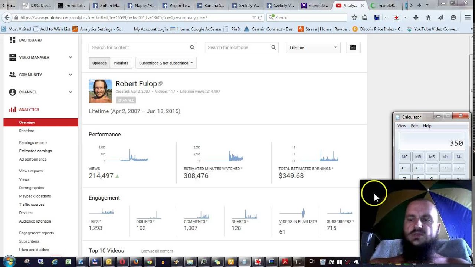Viewport: 475px width, 267px height.
Task: Open the list all tabs dropdown arrow
Action: 427,5
